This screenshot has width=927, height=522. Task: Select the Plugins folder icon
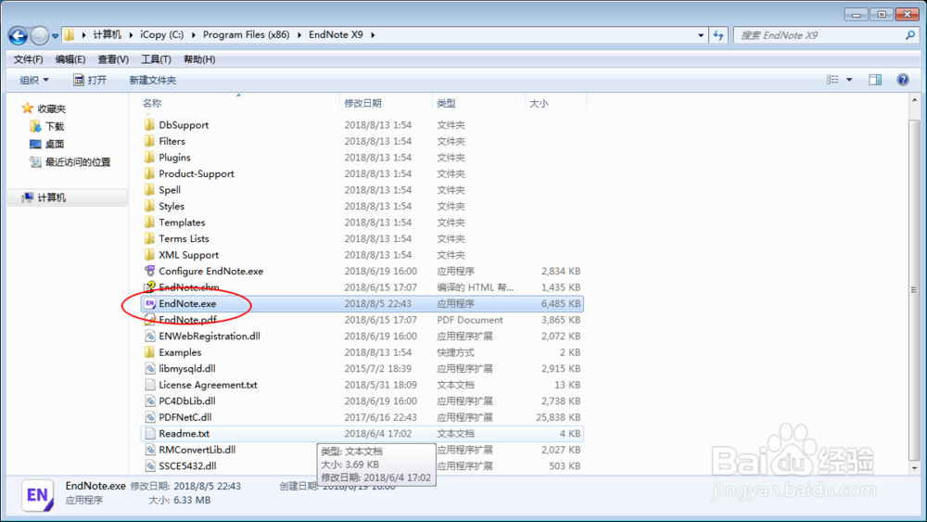pos(149,158)
